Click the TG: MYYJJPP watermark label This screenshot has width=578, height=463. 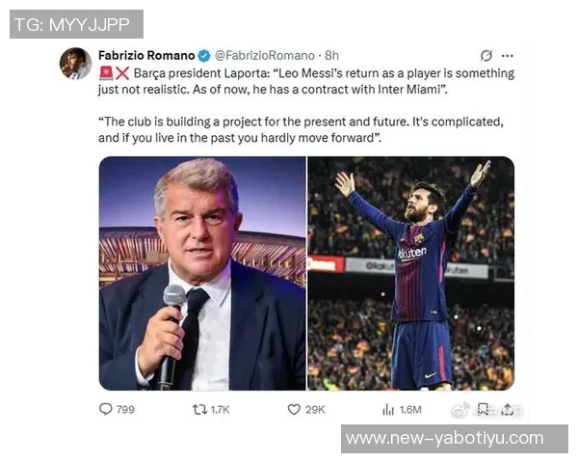coord(76,24)
